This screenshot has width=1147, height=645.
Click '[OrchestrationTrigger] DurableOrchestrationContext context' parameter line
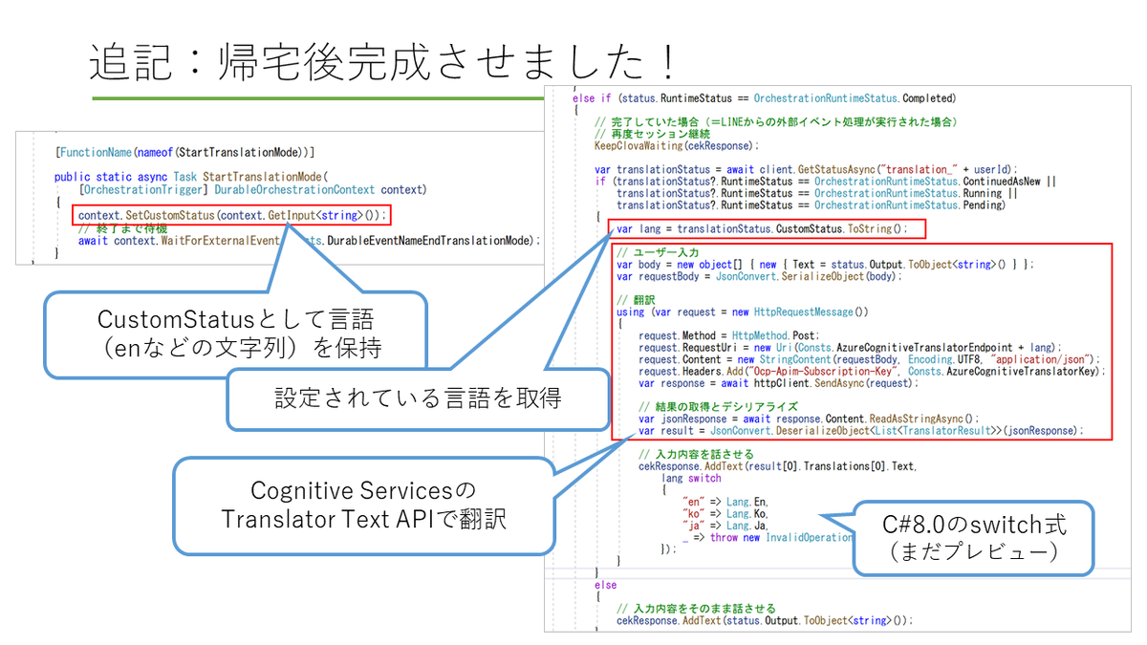(251, 189)
